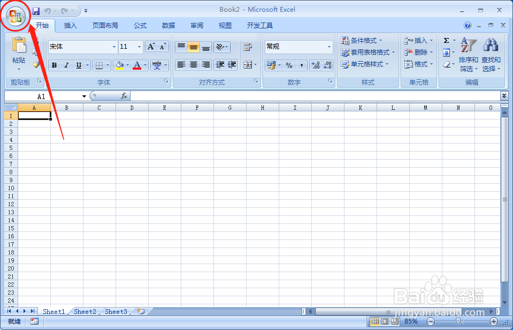This screenshot has height=330, width=513.
Task: Expand the formula bar
Action: [x=504, y=96]
